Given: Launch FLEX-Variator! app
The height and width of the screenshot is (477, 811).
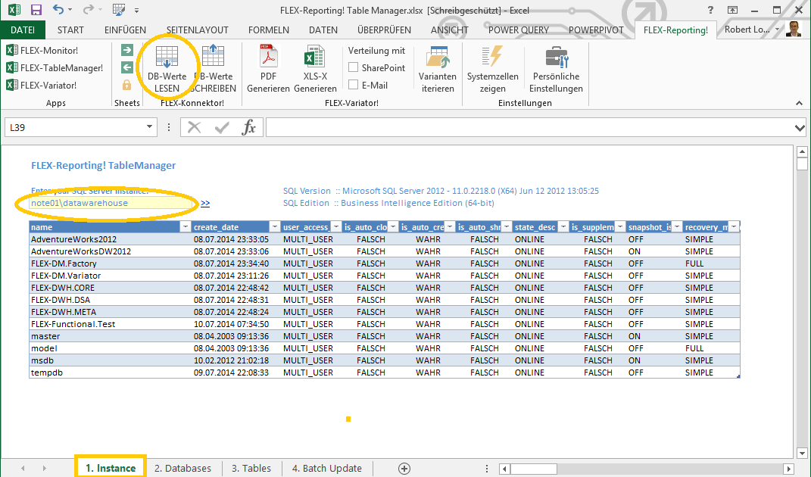Looking at the screenshot, I should pos(42,86).
